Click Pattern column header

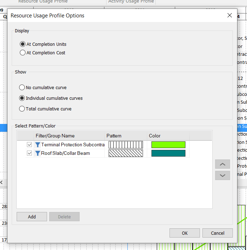coord(126,136)
